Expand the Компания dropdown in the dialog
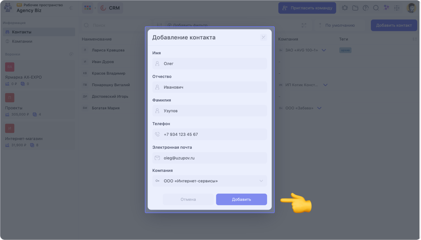Image resolution: width=421 pixels, height=240 pixels. coord(261,181)
